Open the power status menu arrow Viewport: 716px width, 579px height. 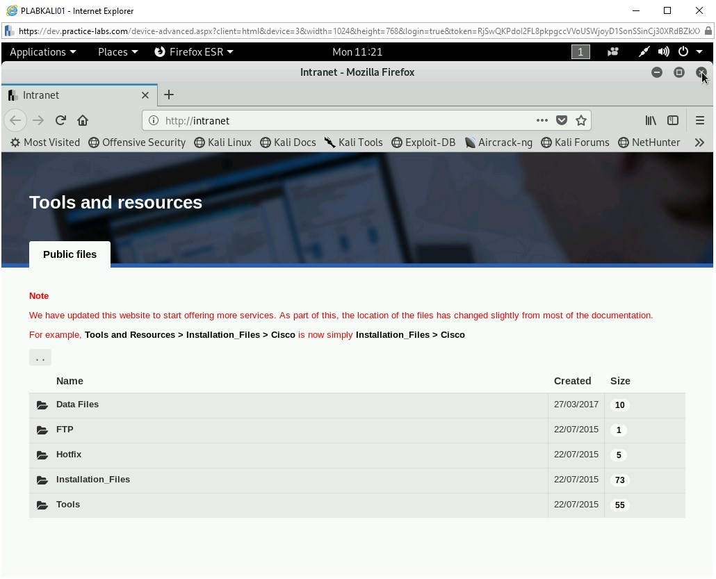coord(698,51)
